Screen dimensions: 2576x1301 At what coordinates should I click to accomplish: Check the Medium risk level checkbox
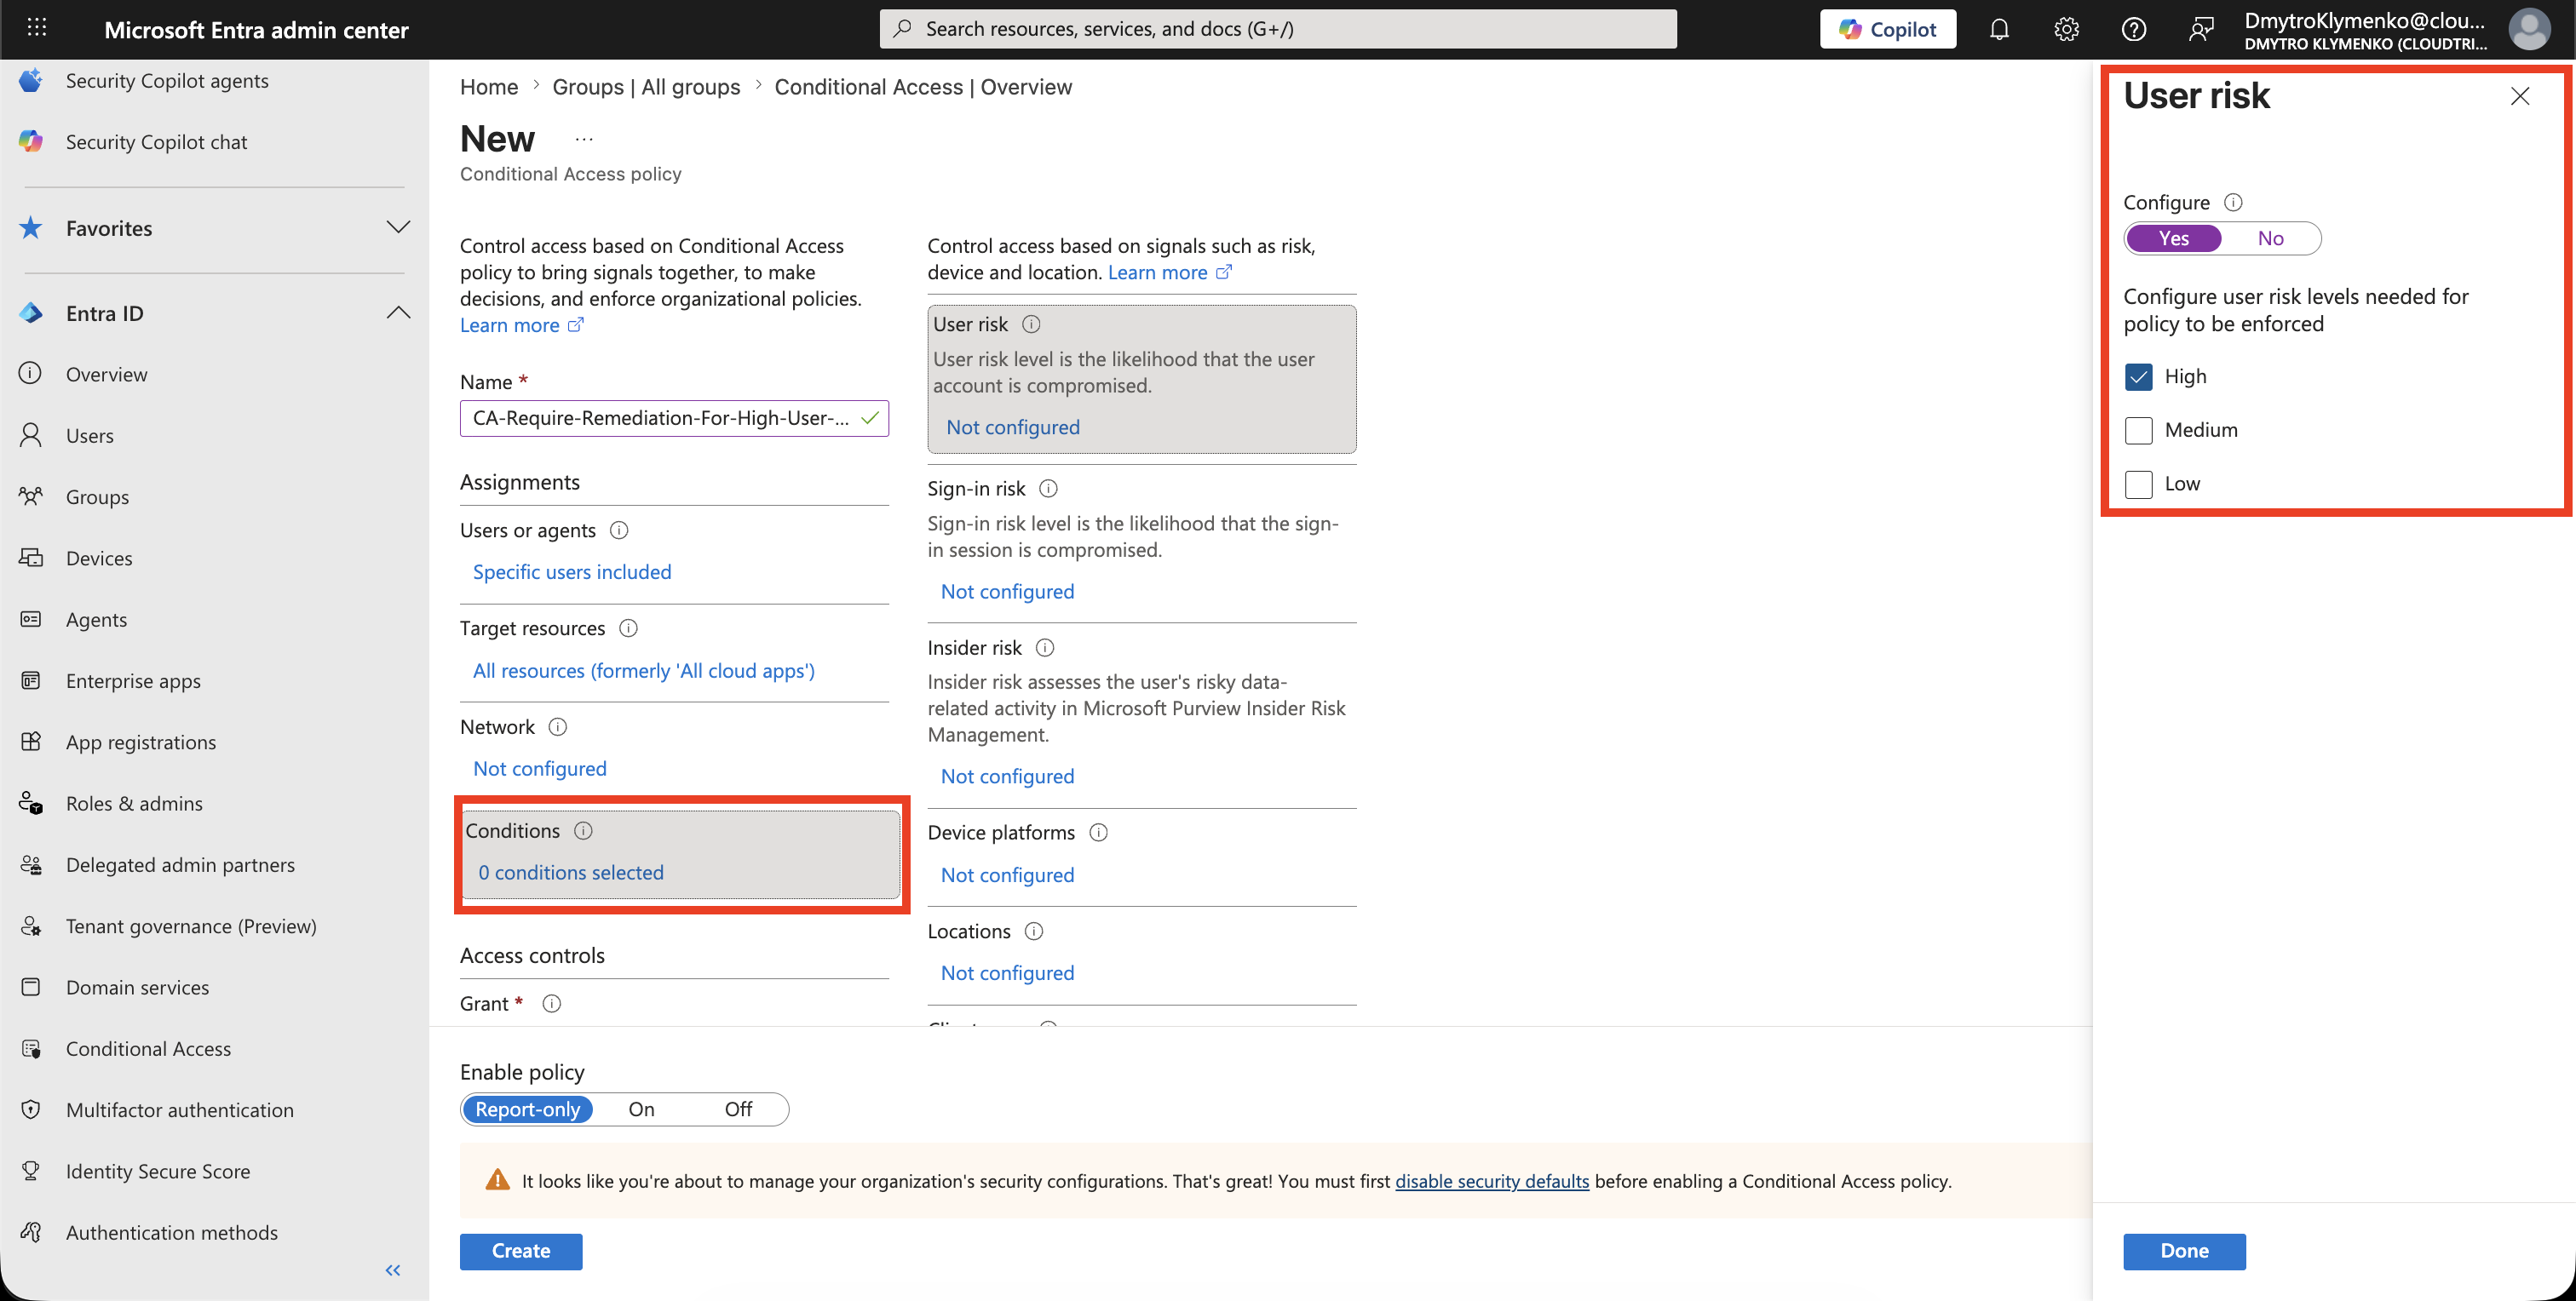[2138, 431]
